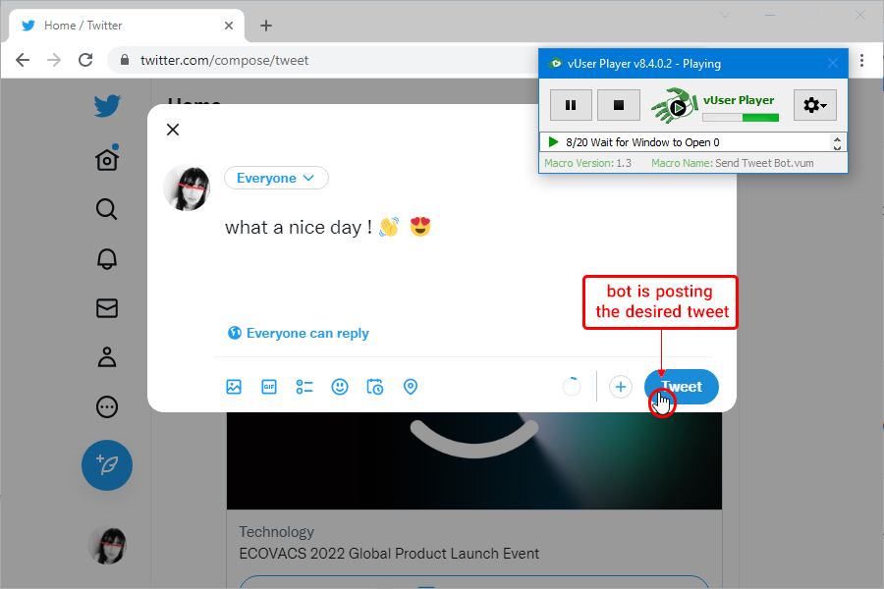Add location with the pin icon
Screen dimensions: 884x589
point(411,387)
